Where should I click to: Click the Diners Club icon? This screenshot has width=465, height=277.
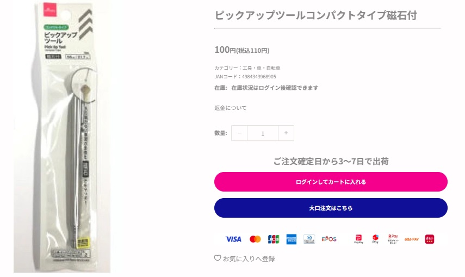309,239
